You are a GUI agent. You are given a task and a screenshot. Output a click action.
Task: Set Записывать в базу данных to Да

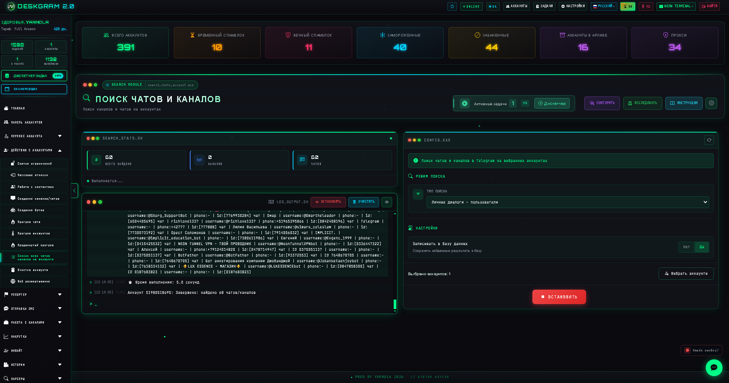[702, 247]
